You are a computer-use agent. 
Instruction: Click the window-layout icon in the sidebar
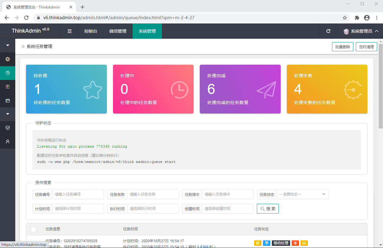pos(7,100)
